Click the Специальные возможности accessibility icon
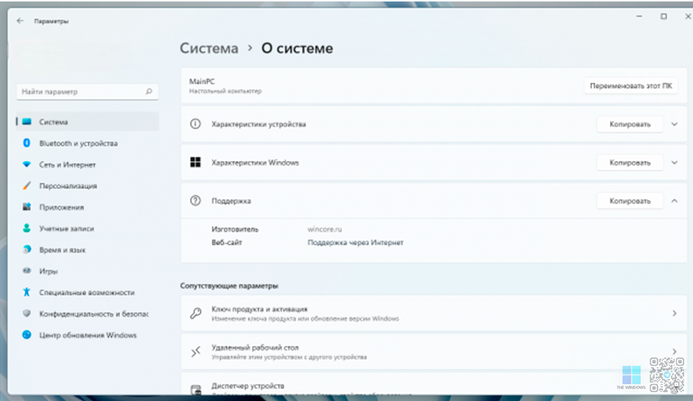 coord(27,292)
